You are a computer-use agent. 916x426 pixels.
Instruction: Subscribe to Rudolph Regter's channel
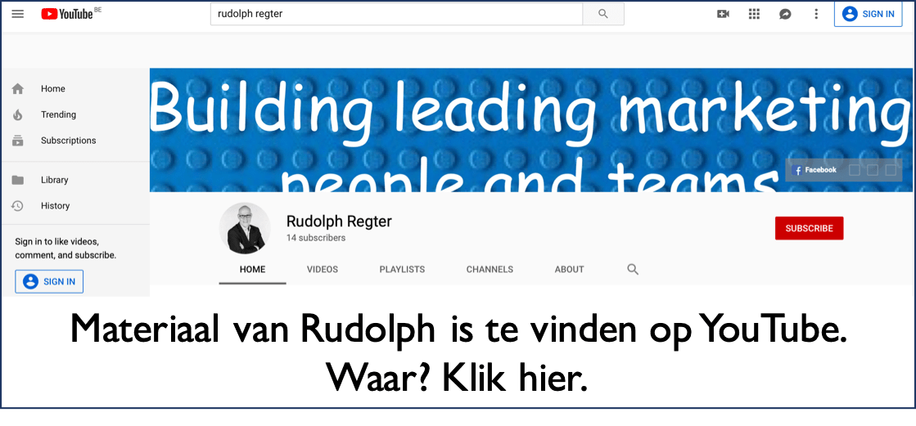point(809,228)
